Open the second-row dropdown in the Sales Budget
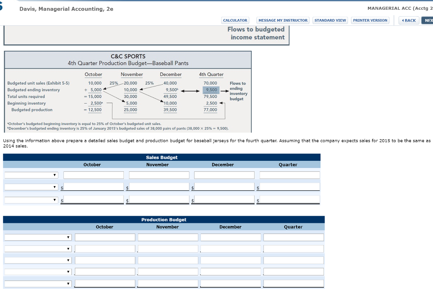 (30, 187)
